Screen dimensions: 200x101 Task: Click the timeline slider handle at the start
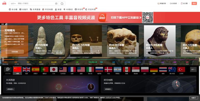pos(3,59)
